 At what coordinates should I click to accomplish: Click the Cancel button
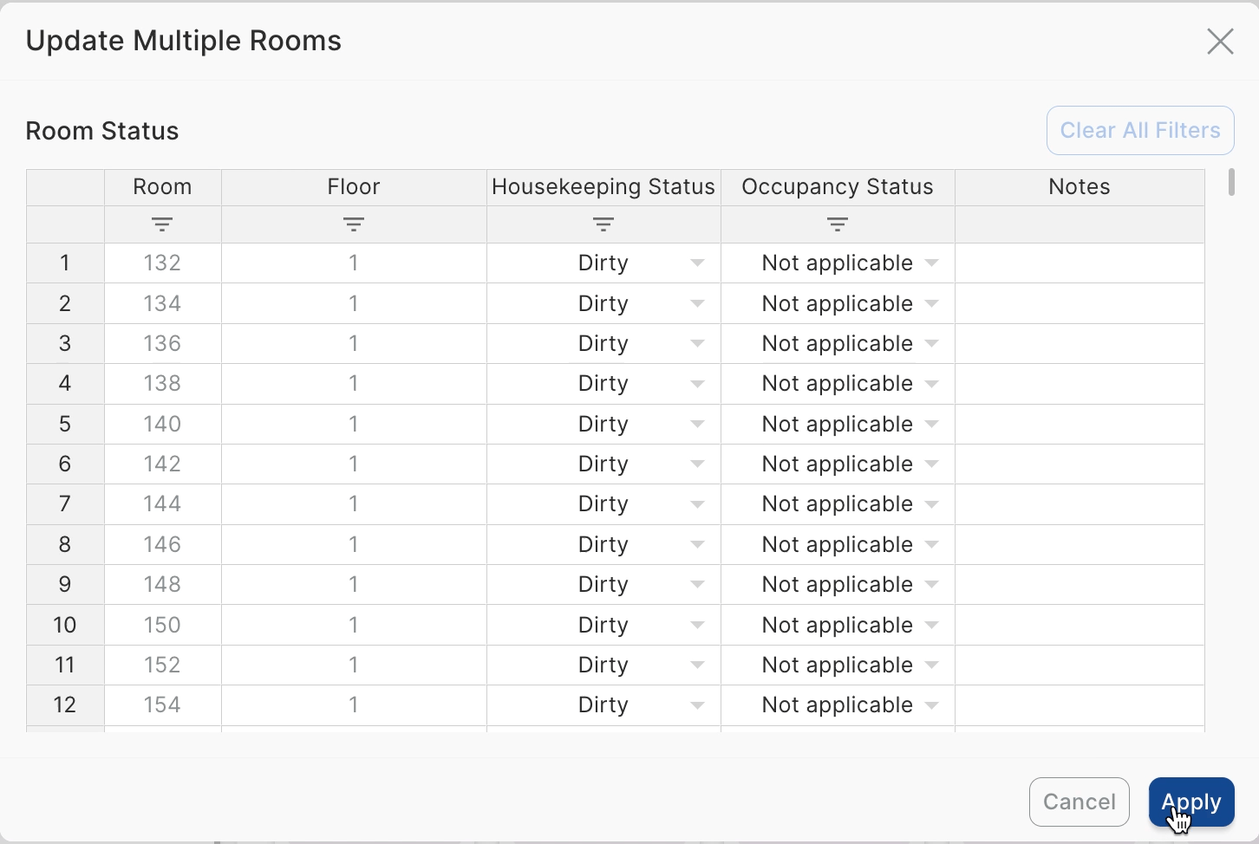point(1079,802)
